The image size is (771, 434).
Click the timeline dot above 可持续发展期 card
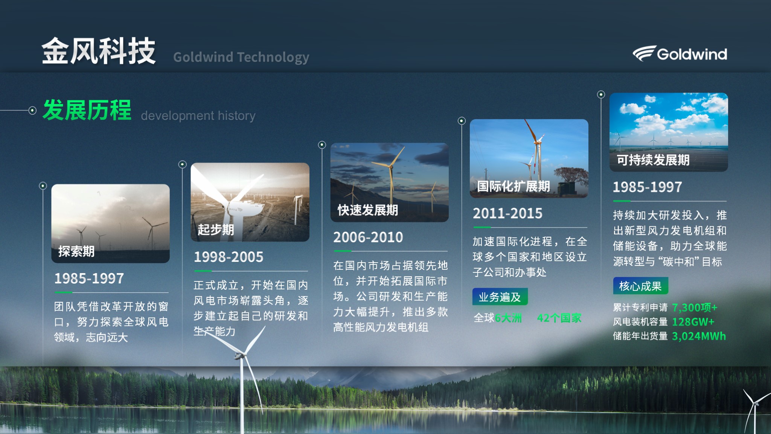601,95
